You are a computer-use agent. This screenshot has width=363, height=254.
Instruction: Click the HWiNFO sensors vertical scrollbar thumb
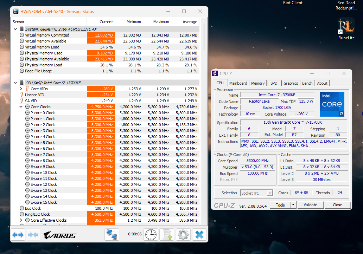[x=204, y=37]
